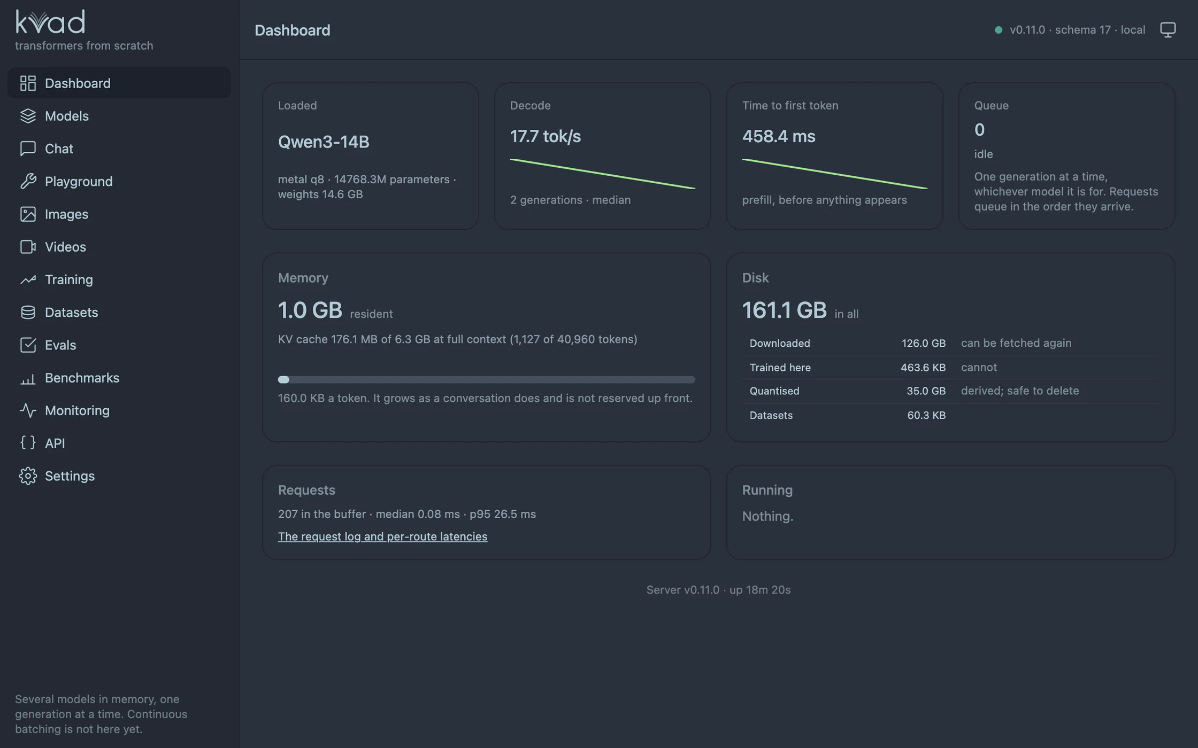Navigate to the Monitoring label
This screenshot has width=1198, height=748.
pos(77,410)
